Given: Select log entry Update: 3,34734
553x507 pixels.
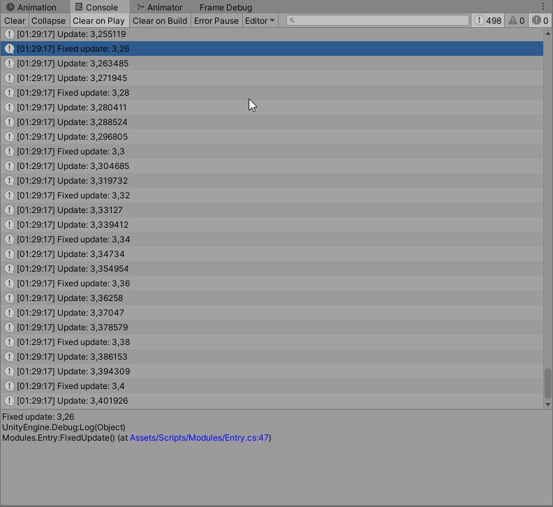Looking at the screenshot, I should tap(272, 254).
